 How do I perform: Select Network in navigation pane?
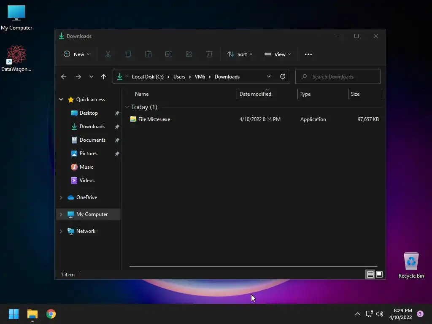point(86,231)
